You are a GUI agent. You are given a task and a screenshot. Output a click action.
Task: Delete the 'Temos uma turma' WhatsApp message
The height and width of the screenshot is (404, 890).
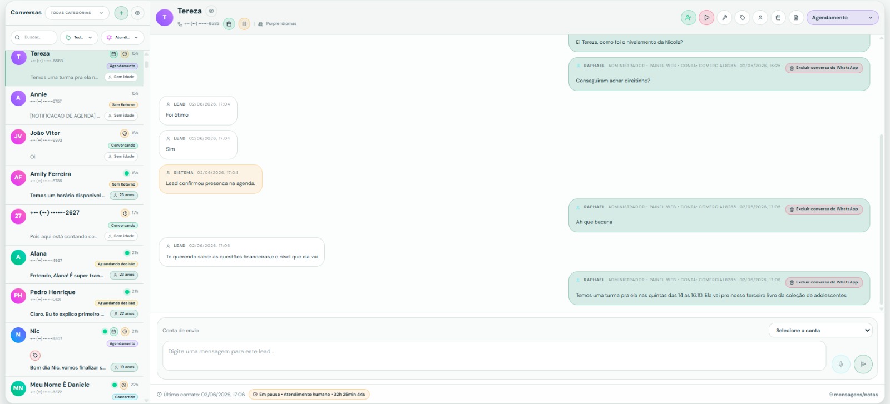[824, 282]
